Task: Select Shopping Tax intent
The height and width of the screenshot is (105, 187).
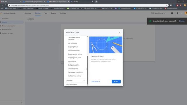Action: click(x=72, y=62)
